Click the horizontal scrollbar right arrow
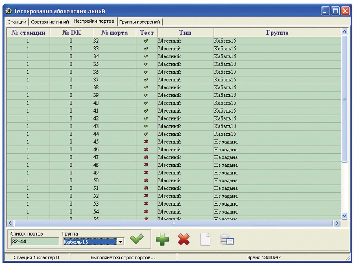 [337, 223]
